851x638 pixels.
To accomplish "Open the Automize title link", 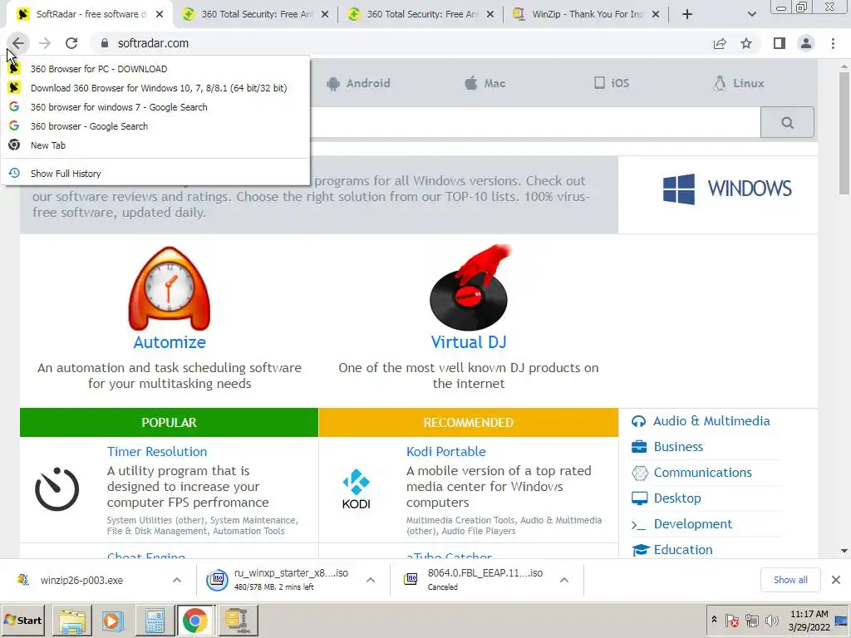I will 170,342.
